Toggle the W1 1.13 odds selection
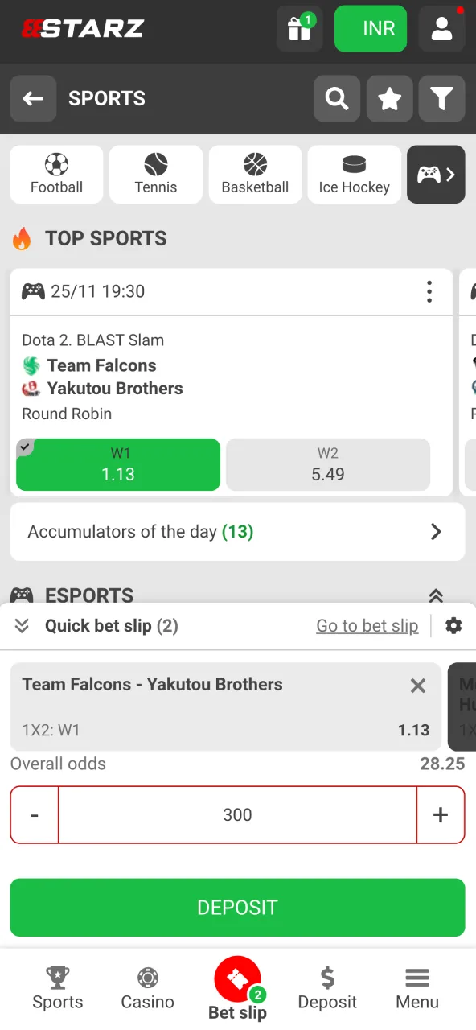The width and height of the screenshot is (476, 1030). (x=117, y=464)
